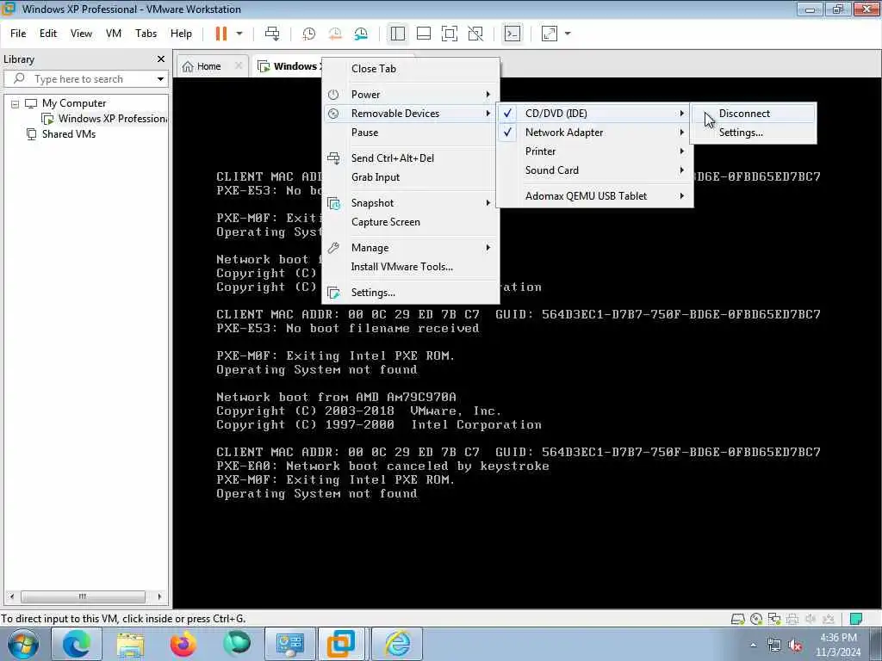Open Microsoft Edge from taskbar

pos(77,644)
